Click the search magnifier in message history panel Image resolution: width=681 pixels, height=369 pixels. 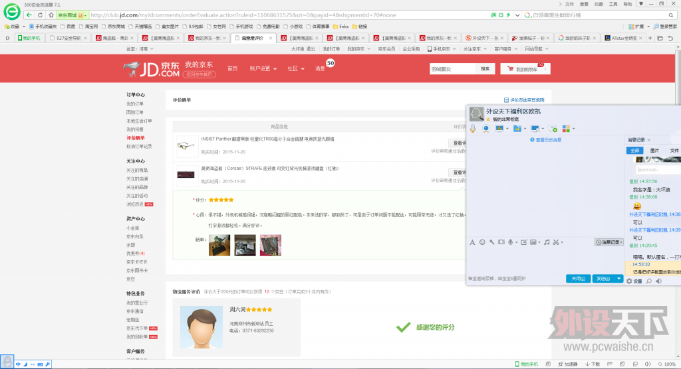(649, 281)
